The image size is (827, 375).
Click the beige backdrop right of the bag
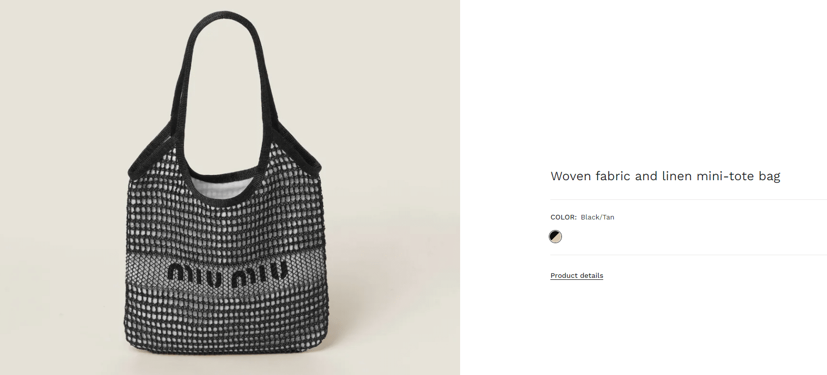393,201
